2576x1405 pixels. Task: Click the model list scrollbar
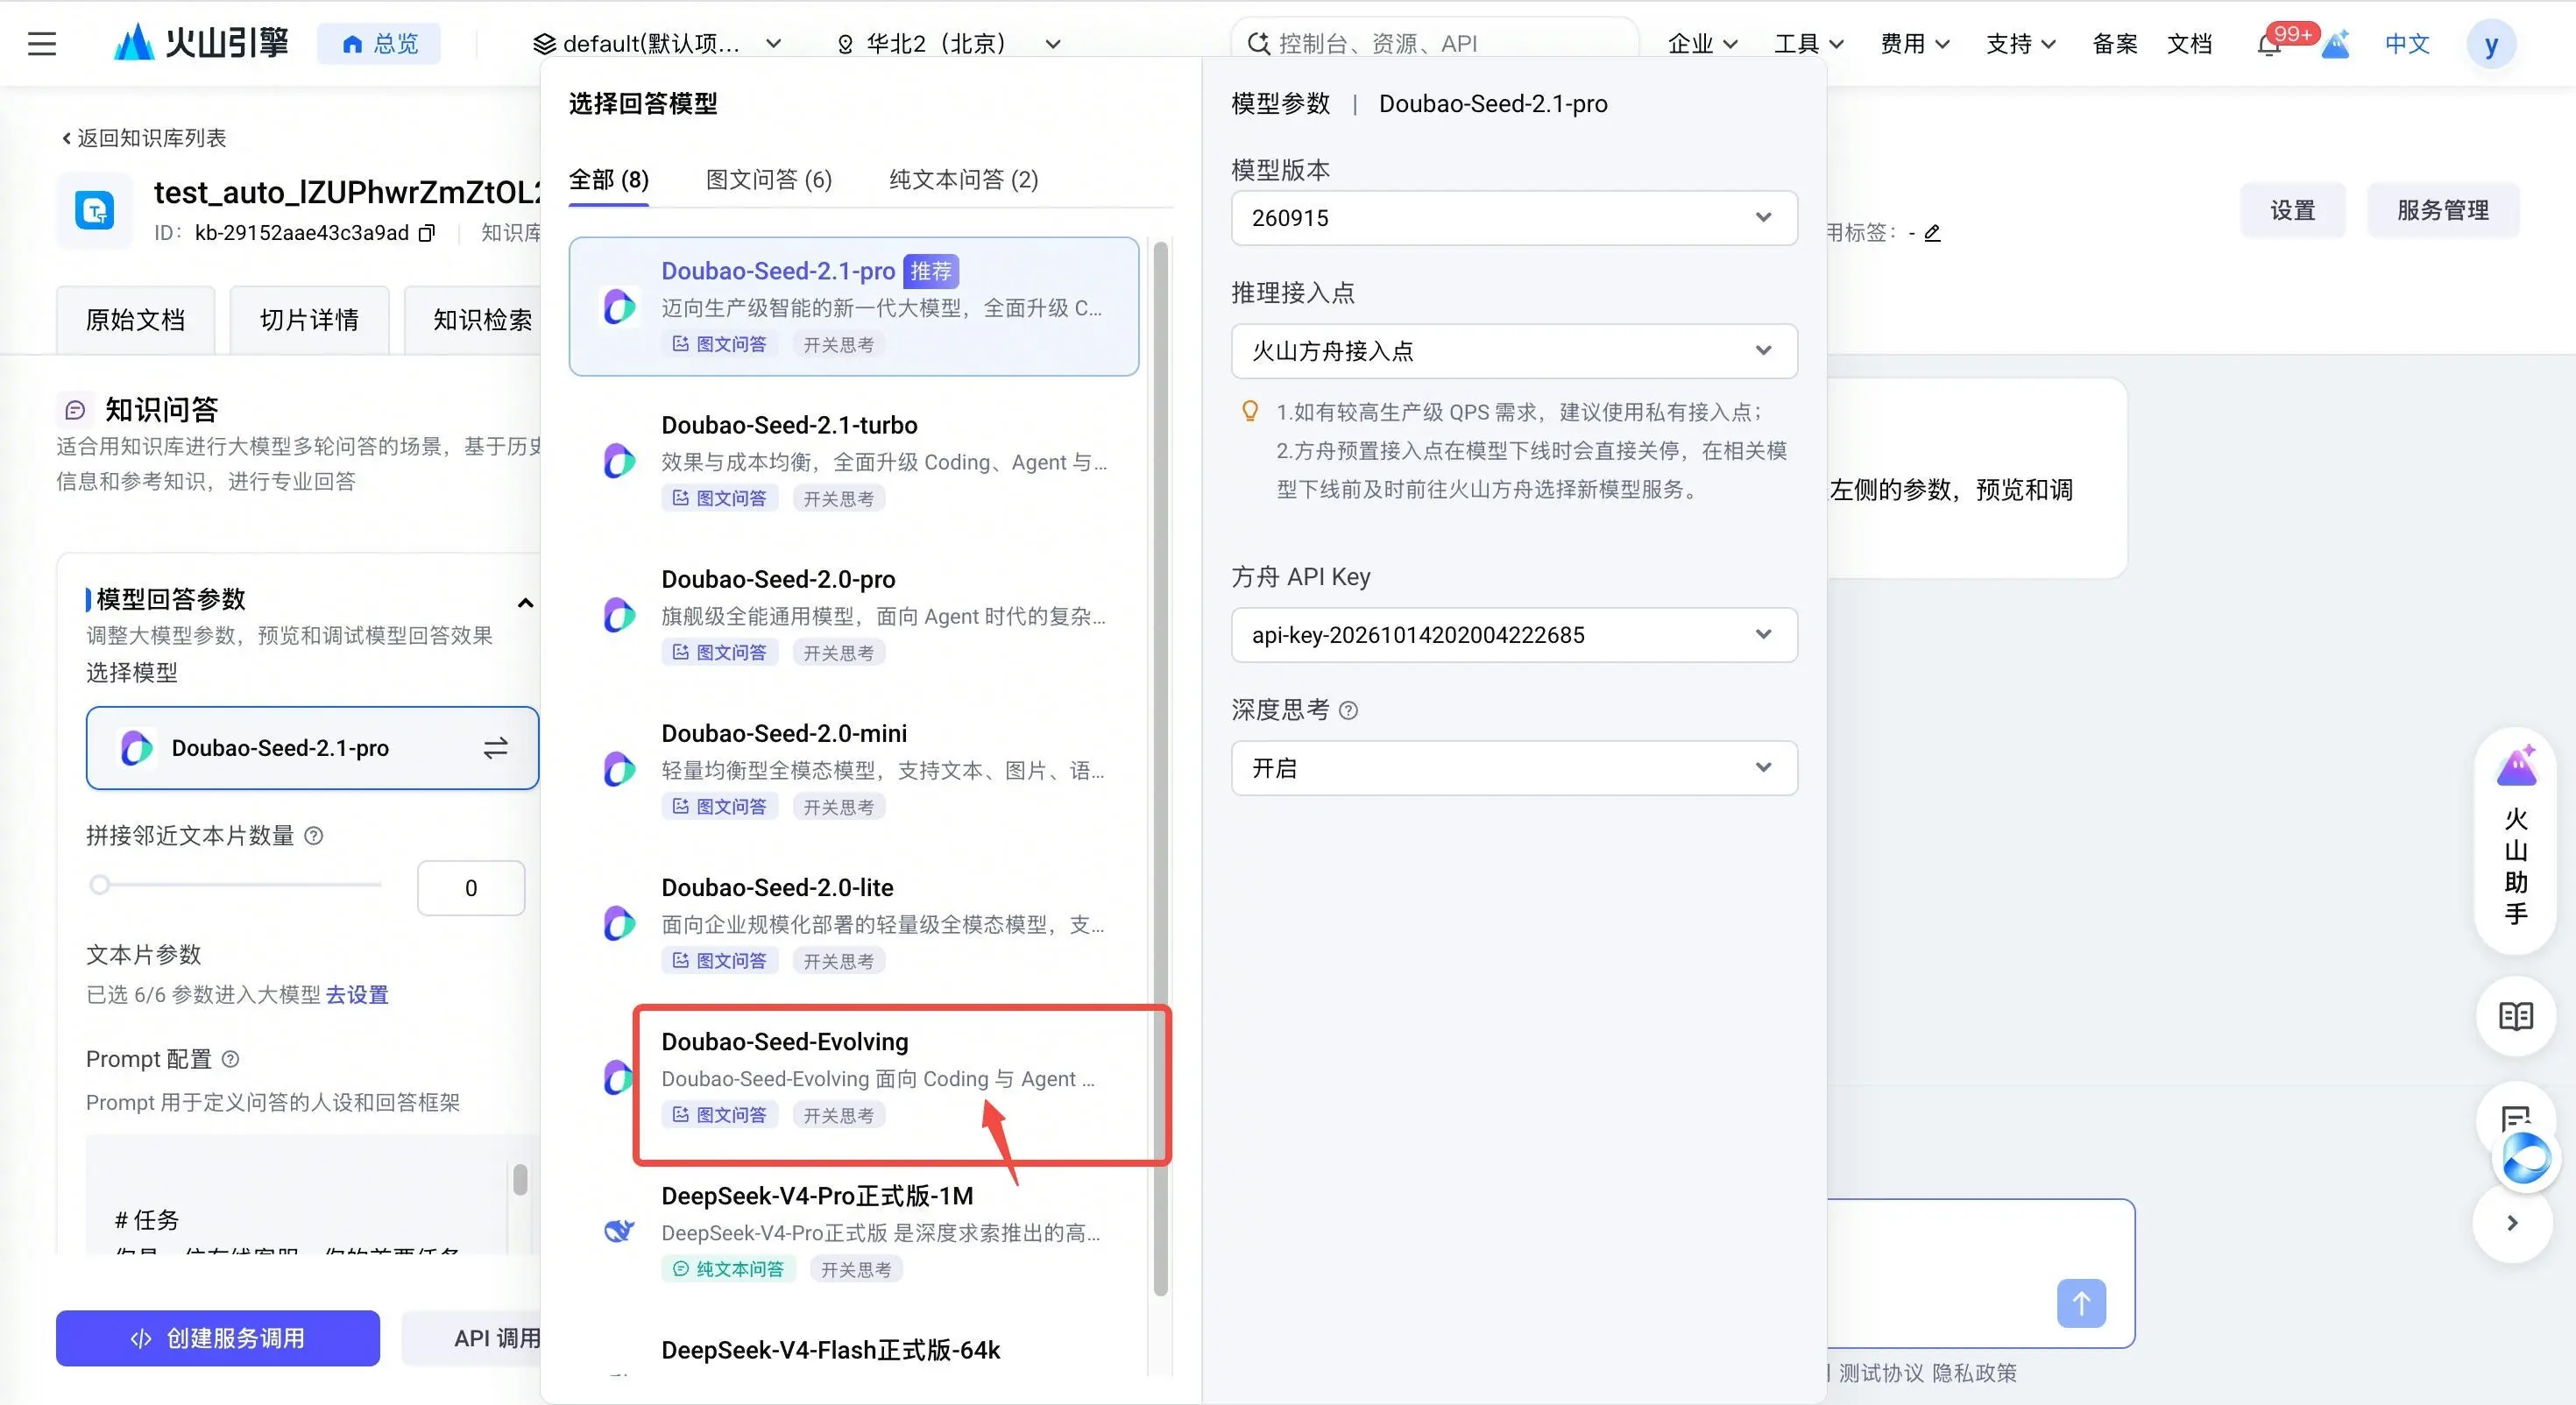(x=1160, y=768)
